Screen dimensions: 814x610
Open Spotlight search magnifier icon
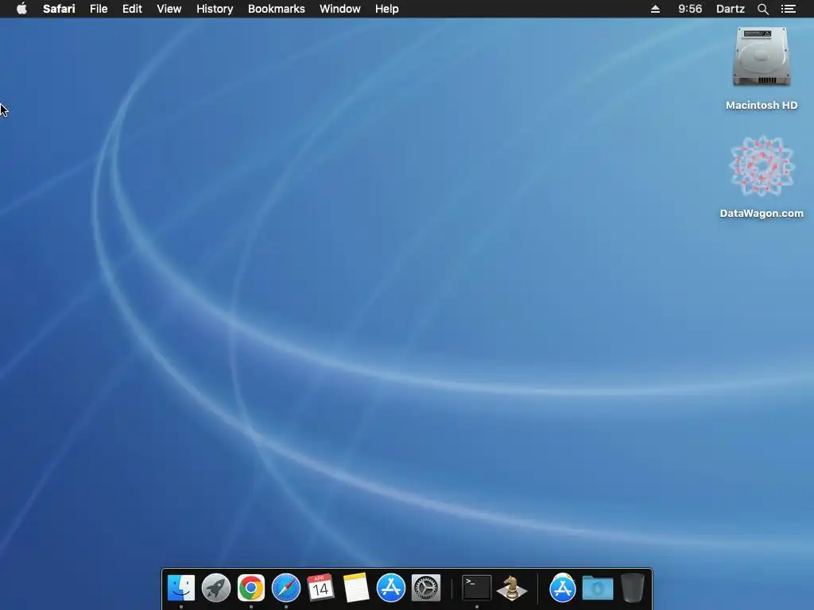762,9
